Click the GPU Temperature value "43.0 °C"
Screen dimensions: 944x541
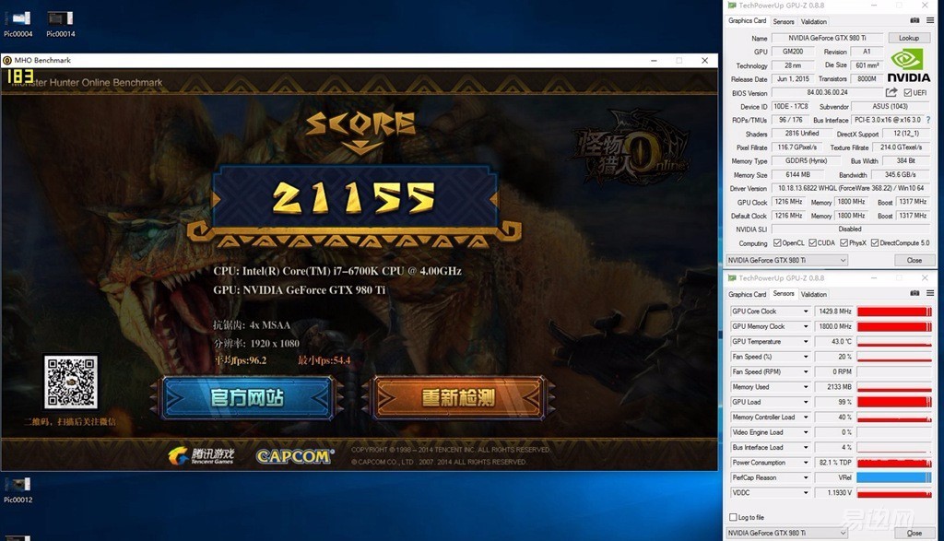833,341
